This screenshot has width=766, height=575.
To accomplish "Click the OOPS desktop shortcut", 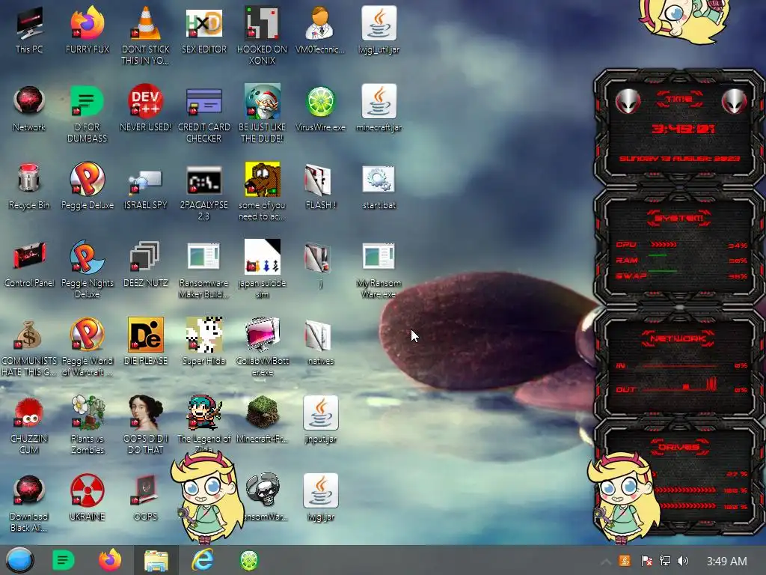I will click(146, 490).
